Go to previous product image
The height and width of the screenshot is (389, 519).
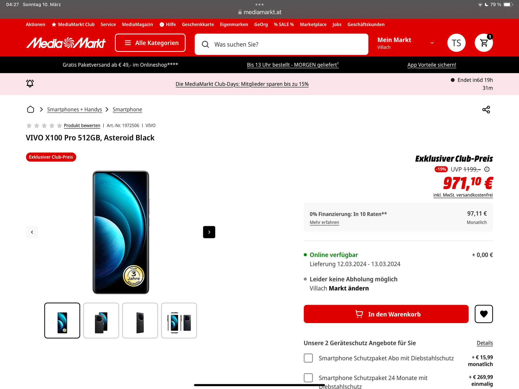tap(32, 232)
